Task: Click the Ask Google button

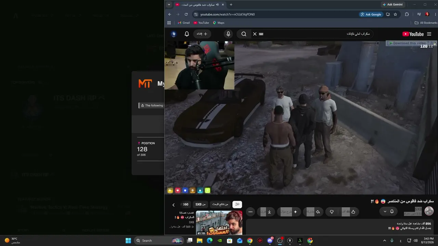Action: [x=371, y=14]
